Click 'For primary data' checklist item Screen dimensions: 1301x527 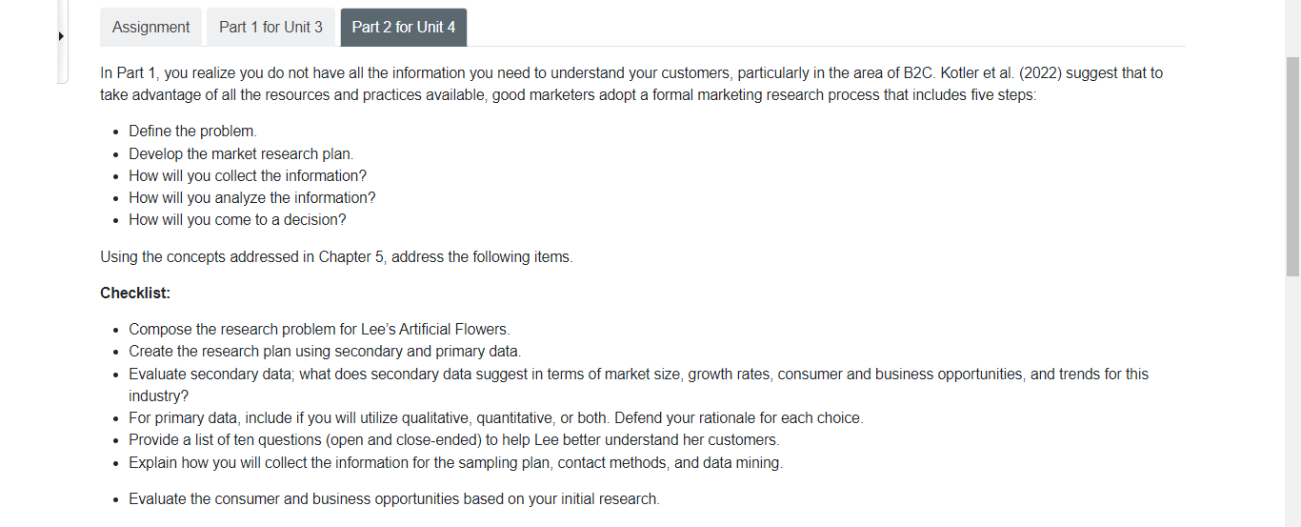(496, 417)
